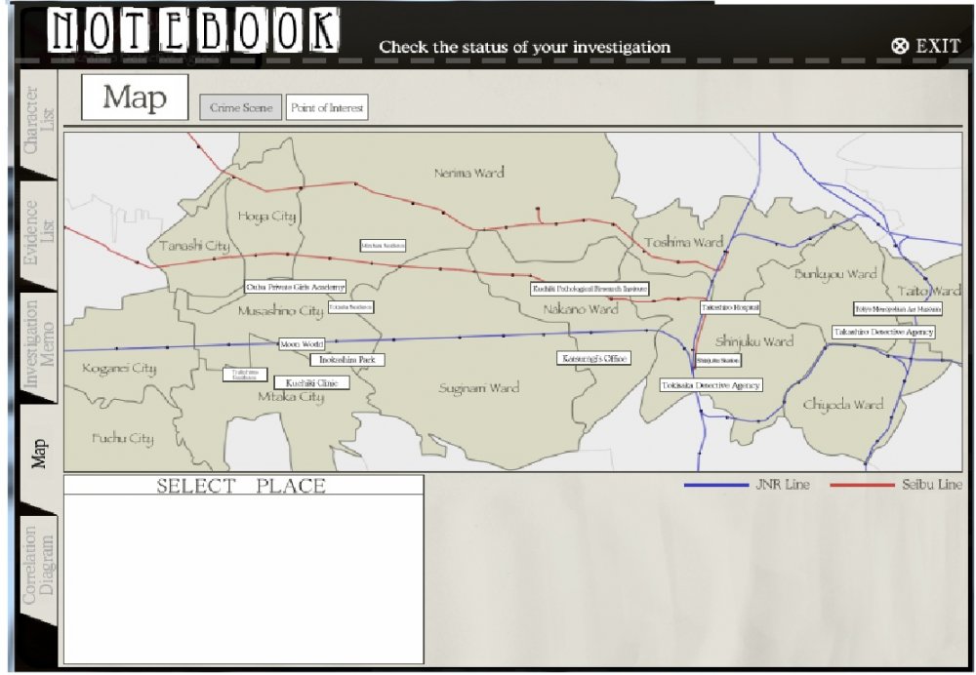976x675 pixels.
Task: Click the Map title heading box
Action: point(135,98)
